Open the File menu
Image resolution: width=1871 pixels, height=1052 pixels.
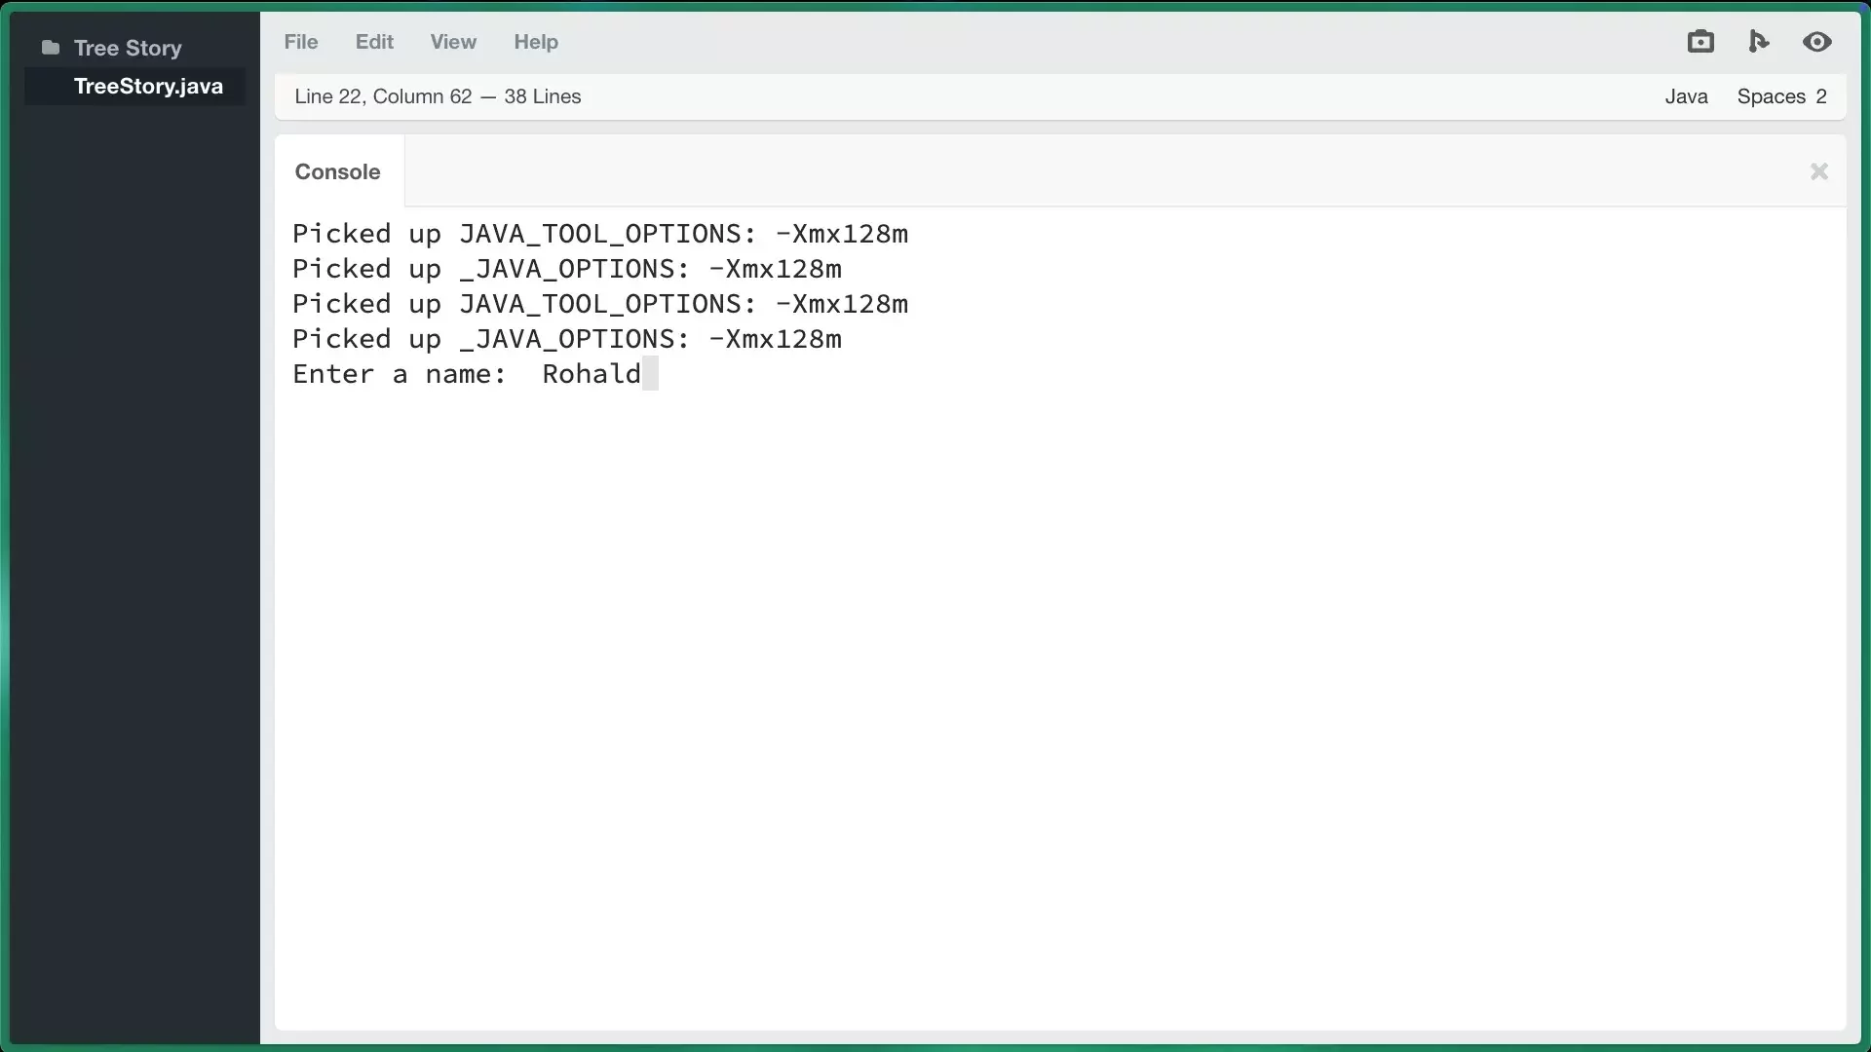[301, 41]
